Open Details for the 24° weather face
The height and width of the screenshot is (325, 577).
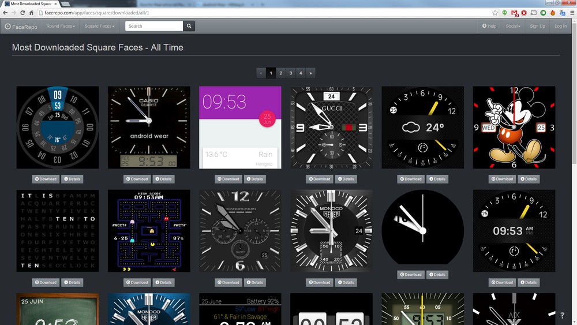tap(437, 179)
